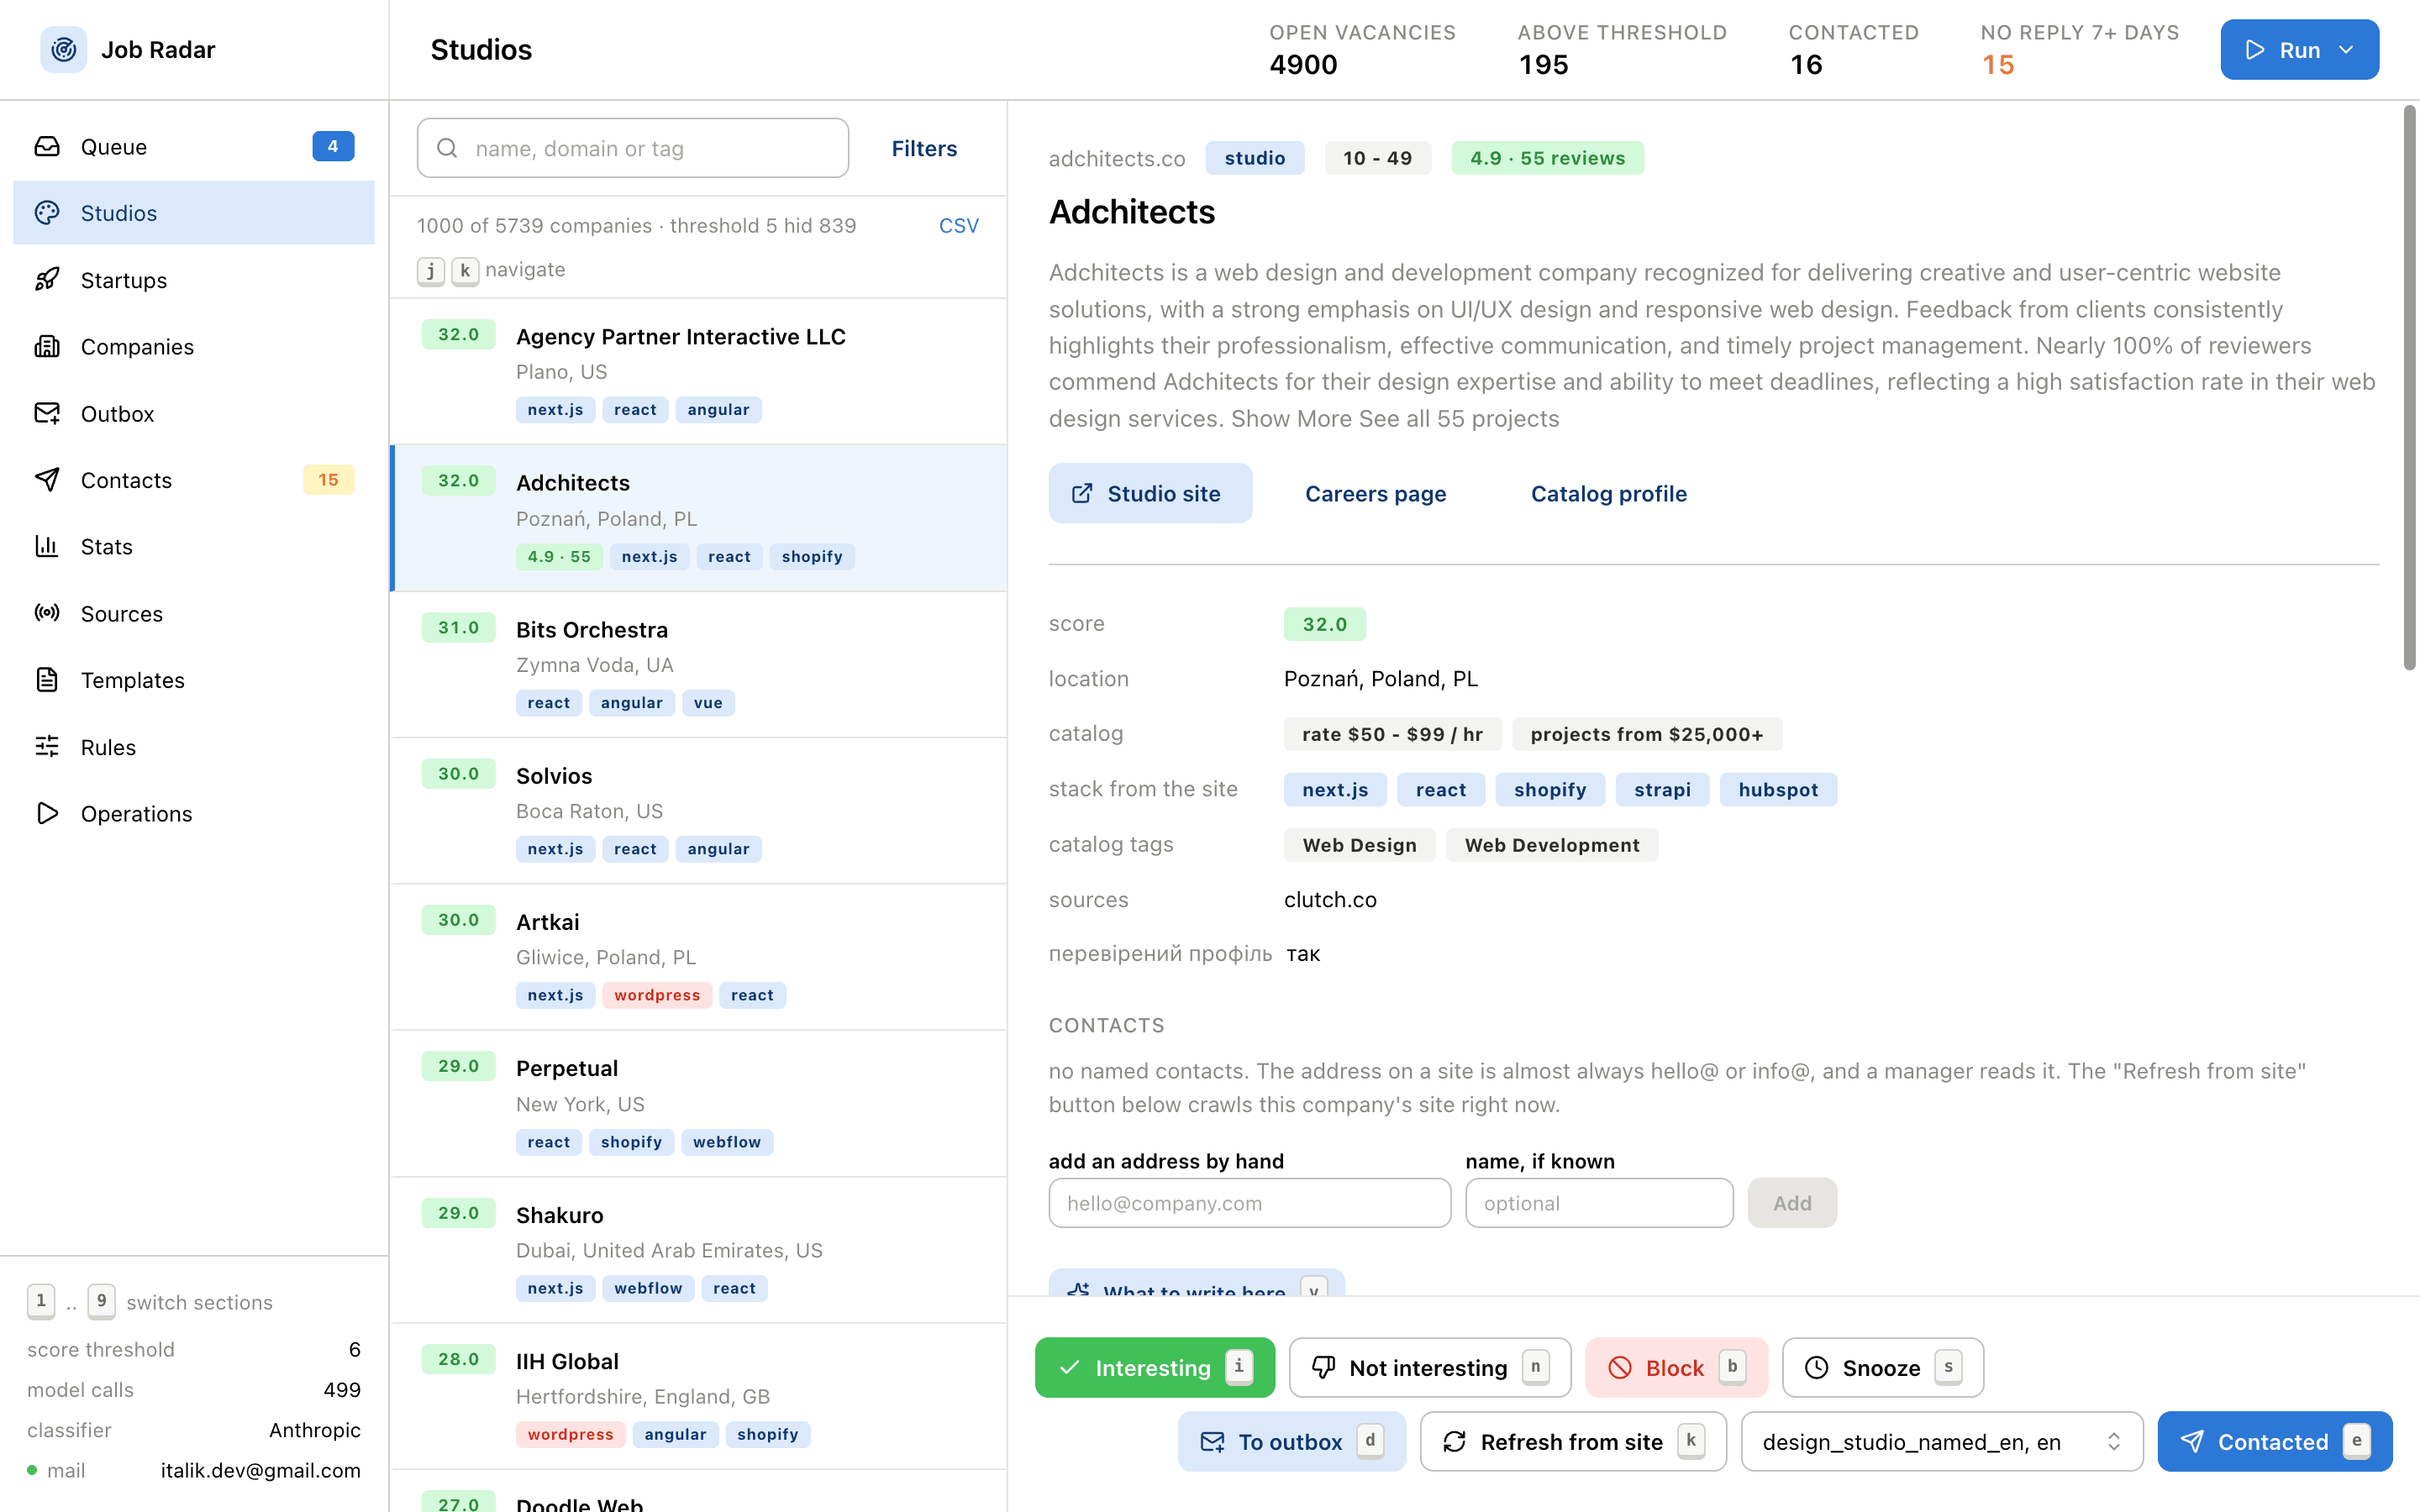
Task: Open the Sources broadcast icon
Action: (47, 613)
